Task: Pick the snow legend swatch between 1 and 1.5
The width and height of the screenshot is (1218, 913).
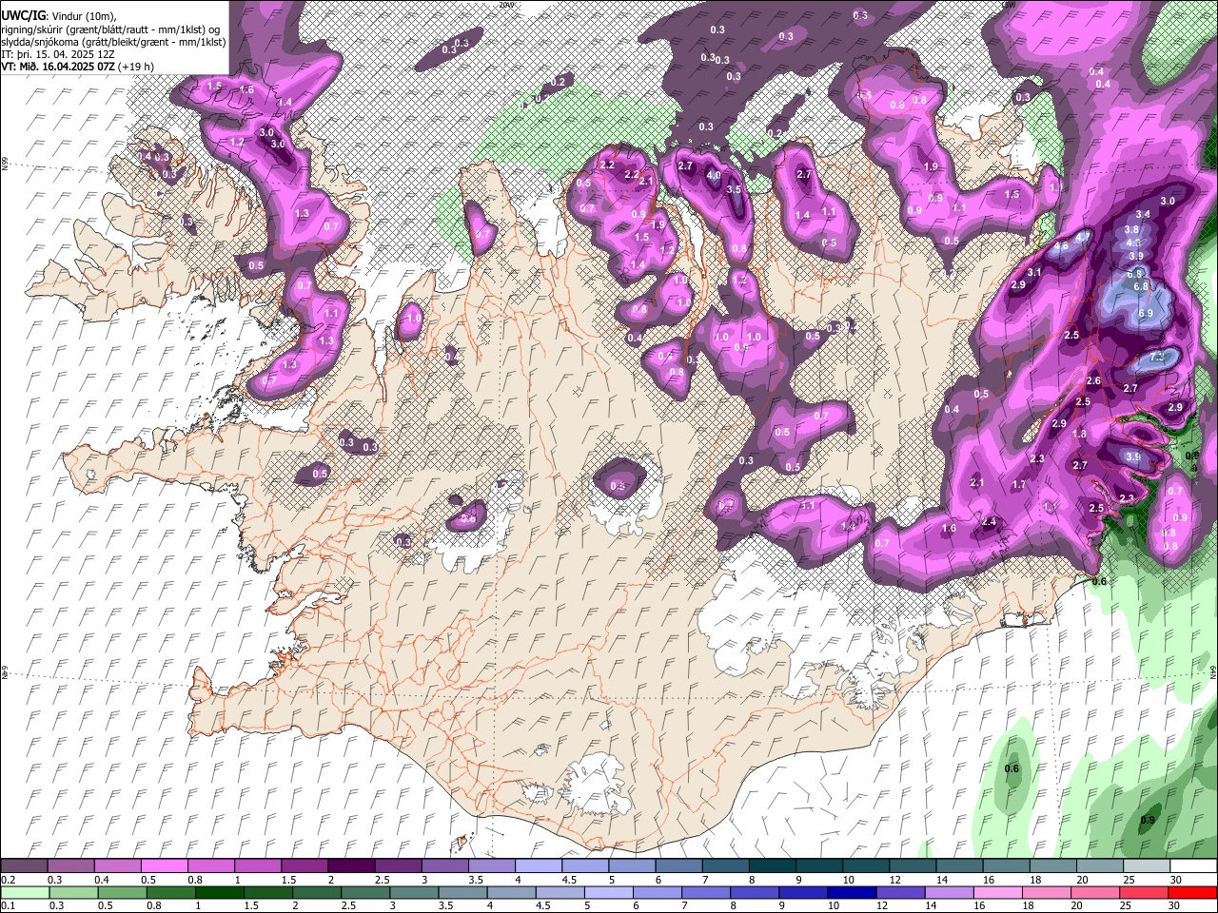Action: click(258, 866)
